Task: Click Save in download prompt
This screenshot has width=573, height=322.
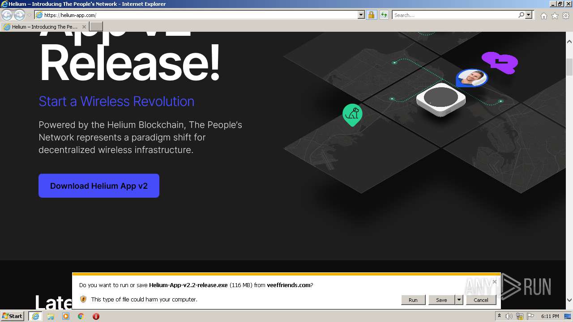Action: [x=441, y=300]
